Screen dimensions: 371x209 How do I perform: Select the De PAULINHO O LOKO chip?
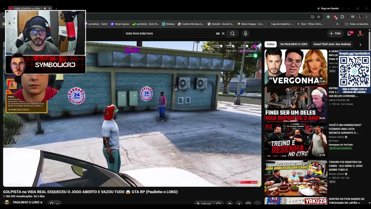pyautogui.click(x=294, y=44)
